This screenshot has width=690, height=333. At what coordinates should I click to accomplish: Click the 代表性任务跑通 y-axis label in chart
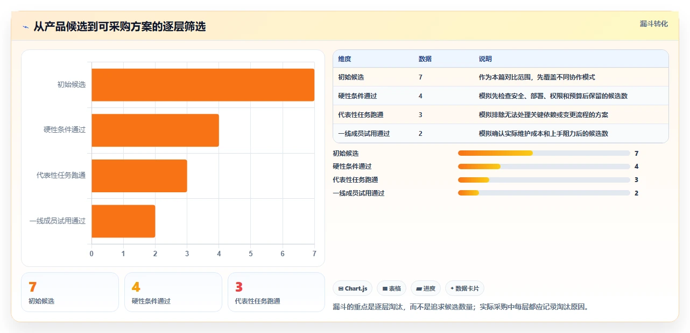point(61,176)
